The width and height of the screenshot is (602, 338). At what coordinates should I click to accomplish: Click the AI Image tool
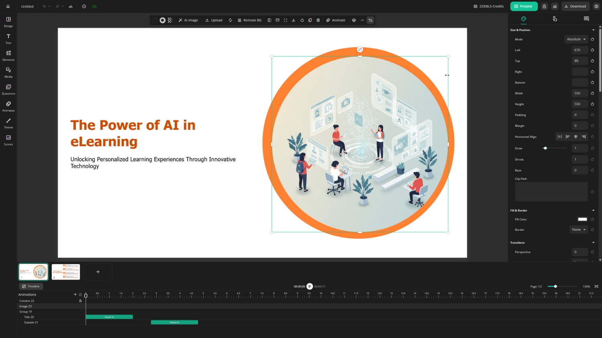(x=188, y=20)
